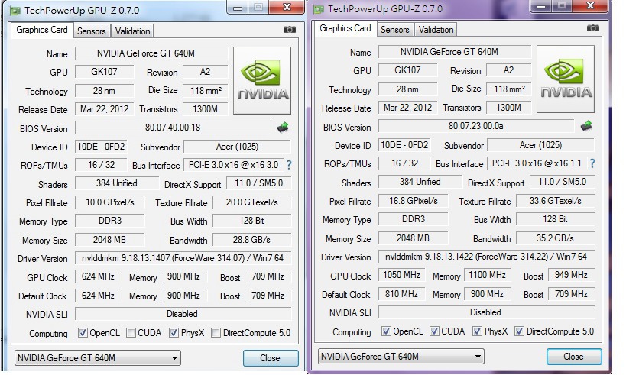The image size is (639, 375).
Task: Click the GPU-Z title bar icon in left window
Action: 15,11
